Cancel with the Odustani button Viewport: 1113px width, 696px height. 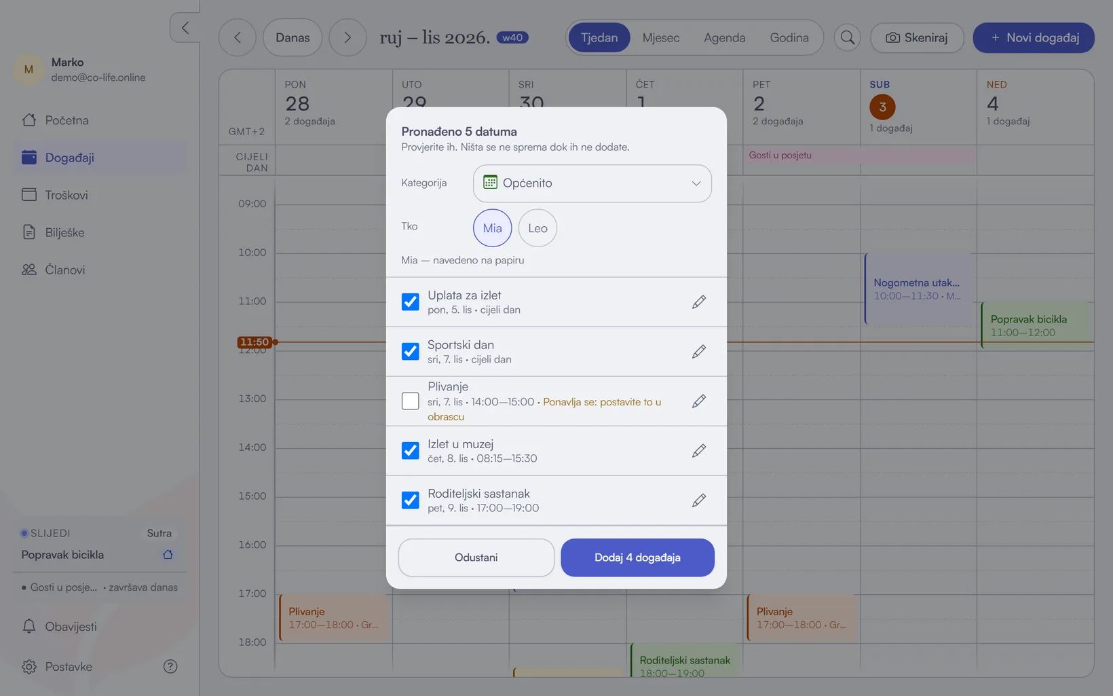coord(476,557)
